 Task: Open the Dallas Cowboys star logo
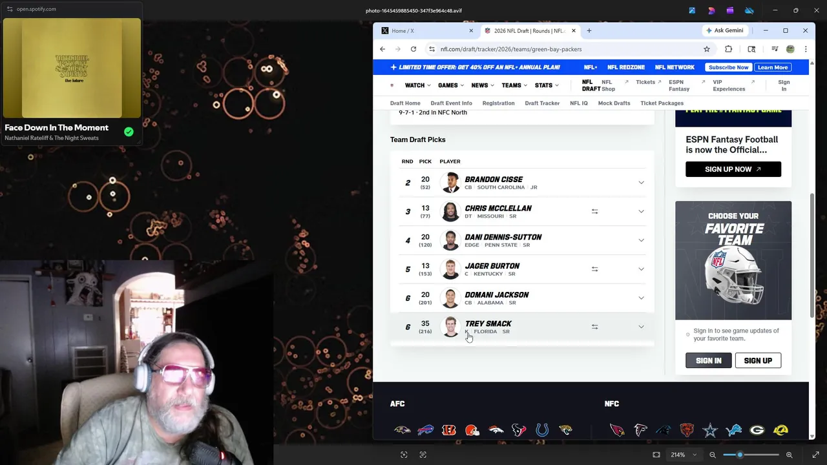(710, 430)
